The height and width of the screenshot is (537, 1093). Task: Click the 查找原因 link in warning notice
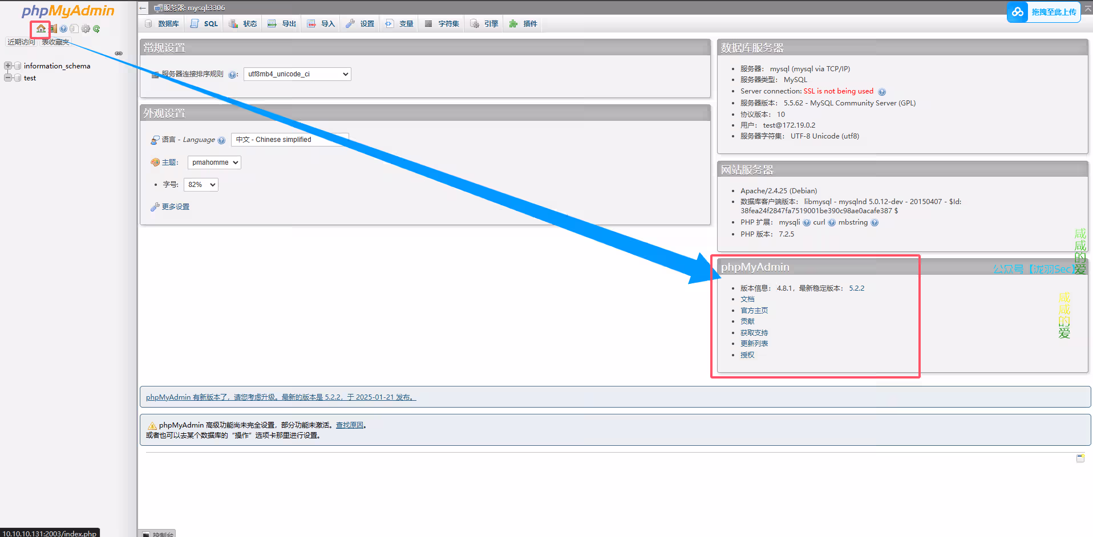349,425
